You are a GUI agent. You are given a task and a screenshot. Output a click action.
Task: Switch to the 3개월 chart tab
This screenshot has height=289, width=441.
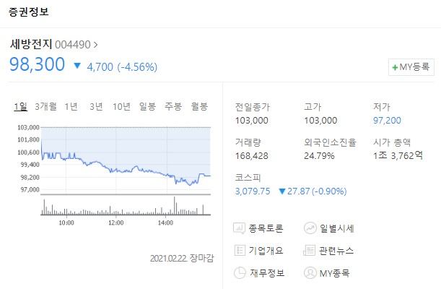(45, 106)
